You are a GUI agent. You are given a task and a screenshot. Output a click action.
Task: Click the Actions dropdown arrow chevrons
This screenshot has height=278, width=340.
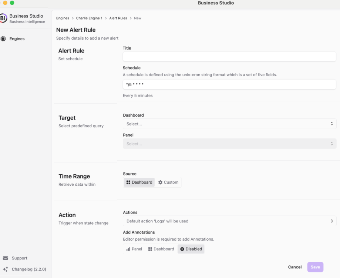click(331, 221)
